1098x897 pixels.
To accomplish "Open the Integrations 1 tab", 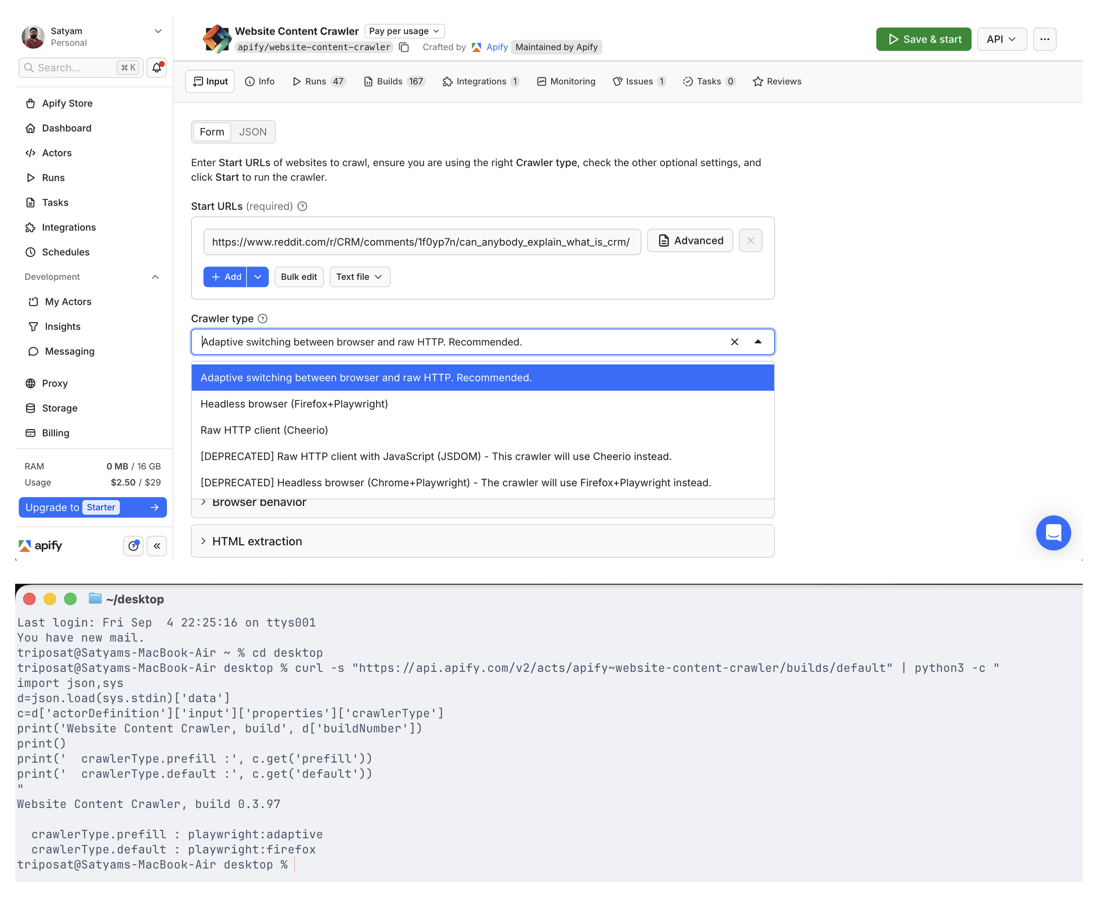I will pyautogui.click(x=481, y=81).
